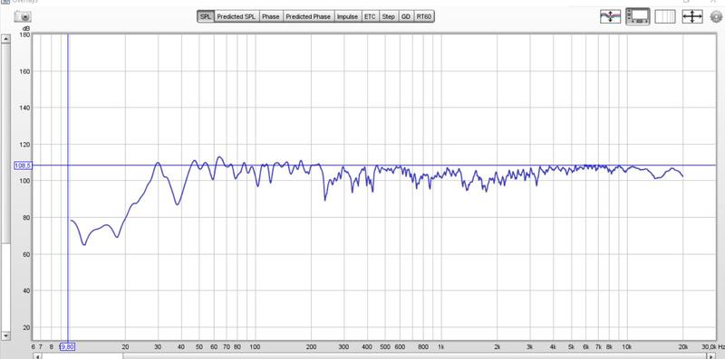Click the vertical scrollbar down arrow
The width and height of the screenshot is (725, 359).
(x=5, y=335)
